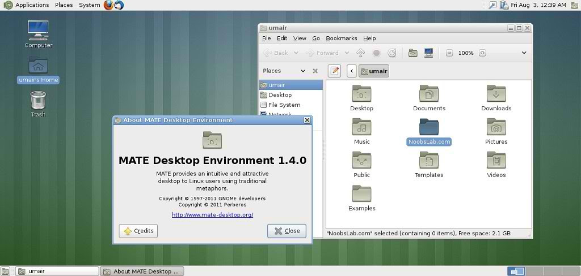Viewport: 581px width, 276px height.
Task: Open Back history dropdown arrow
Action: click(296, 53)
